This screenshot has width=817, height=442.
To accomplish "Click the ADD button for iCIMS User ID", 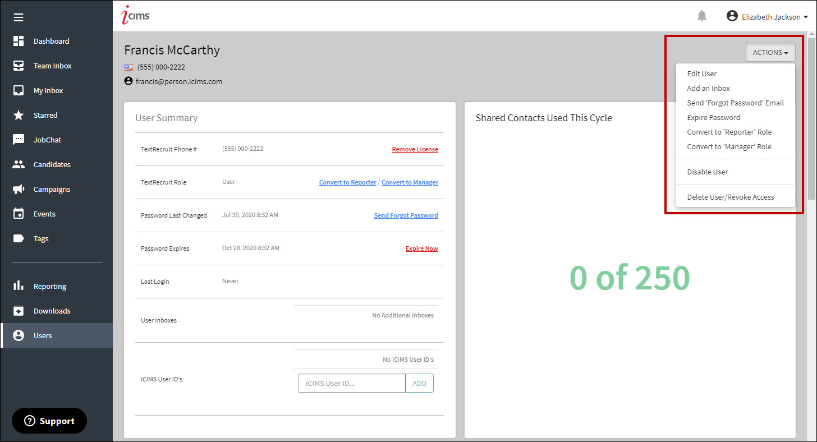I will pyautogui.click(x=419, y=383).
